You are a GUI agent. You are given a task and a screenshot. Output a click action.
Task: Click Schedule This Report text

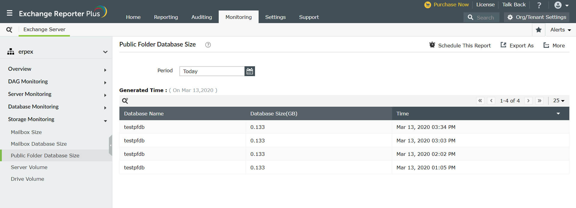(x=464, y=46)
